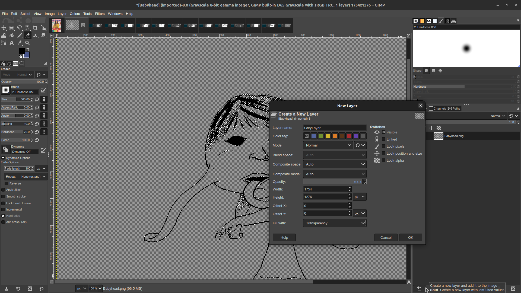Cancel the New Layer dialog

(386, 237)
